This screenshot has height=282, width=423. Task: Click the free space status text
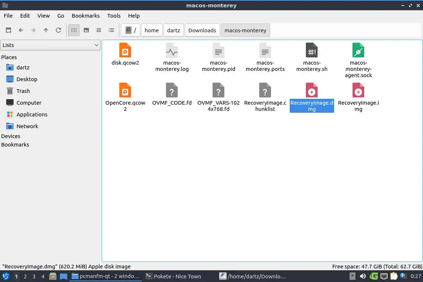[x=377, y=267]
